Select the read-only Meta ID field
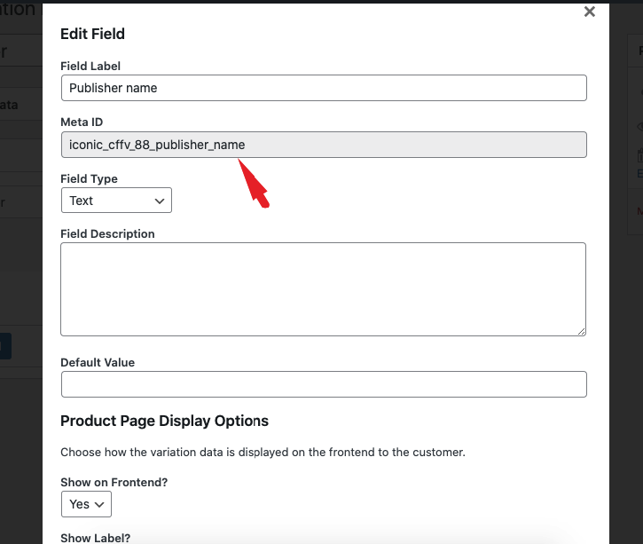Screen dimensions: 643x544 pos(324,145)
